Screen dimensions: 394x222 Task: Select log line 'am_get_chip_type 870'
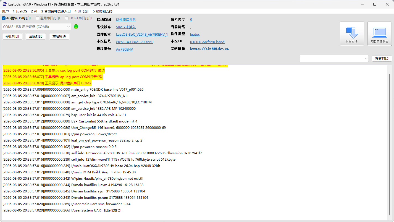coord(77,102)
